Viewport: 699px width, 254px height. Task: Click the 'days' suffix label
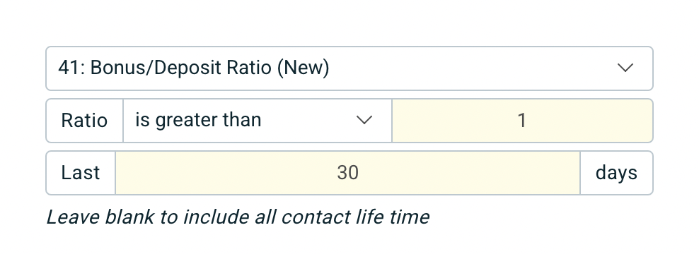point(616,173)
